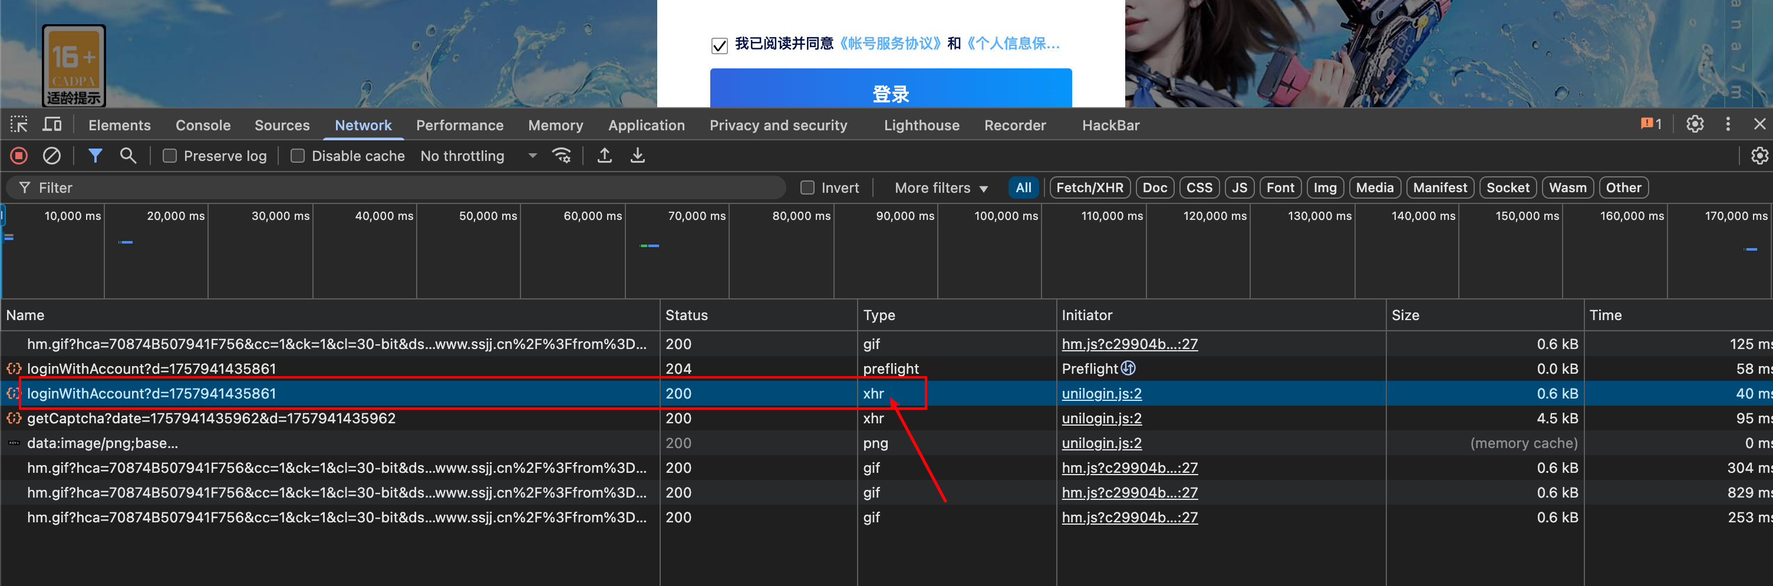Filter requests by JS type
Viewport: 1773px width, 586px height.
click(x=1240, y=188)
